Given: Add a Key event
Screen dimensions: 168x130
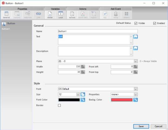Looking at the screenshot, I should (x=105, y=15).
